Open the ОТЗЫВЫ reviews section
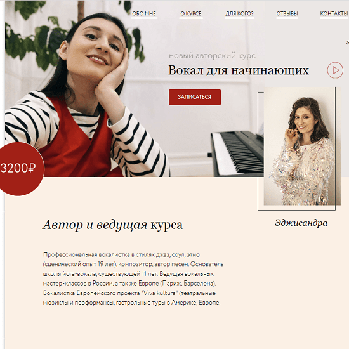This screenshot has height=349, width=349. 287,14
